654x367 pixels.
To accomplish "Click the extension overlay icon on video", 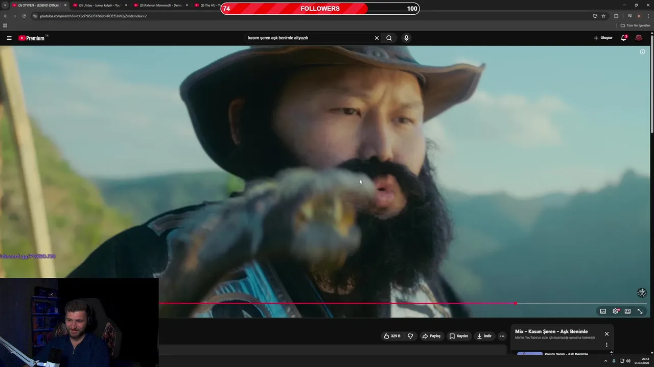I will coord(642,293).
